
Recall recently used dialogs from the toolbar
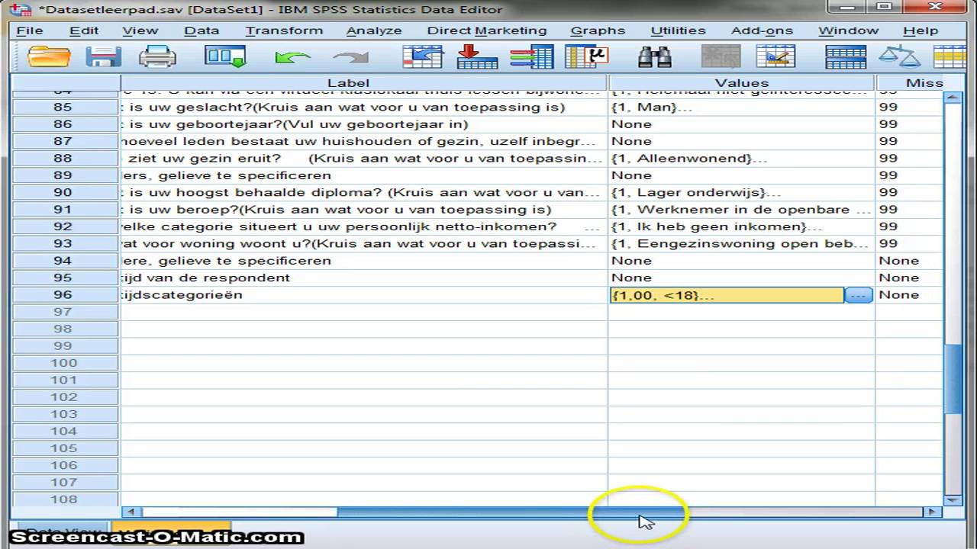pyautogui.click(x=224, y=57)
